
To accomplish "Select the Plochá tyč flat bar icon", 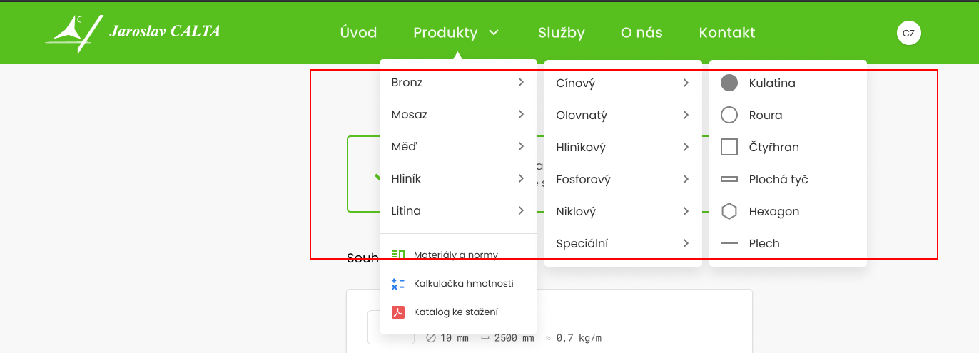I will tap(729, 179).
